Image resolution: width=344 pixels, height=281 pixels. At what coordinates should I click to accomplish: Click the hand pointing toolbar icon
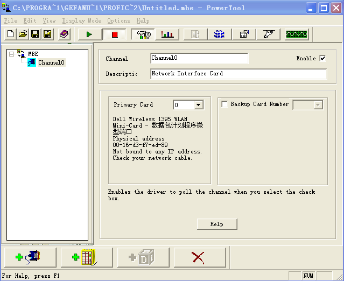(269, 34)
